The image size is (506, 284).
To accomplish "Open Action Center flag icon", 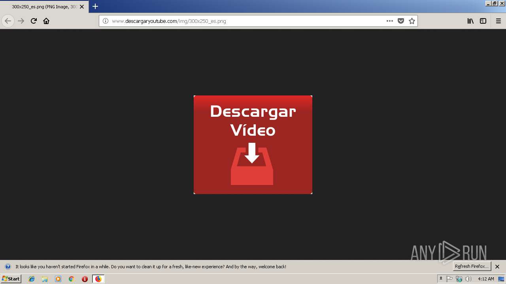I will (449, 279).
